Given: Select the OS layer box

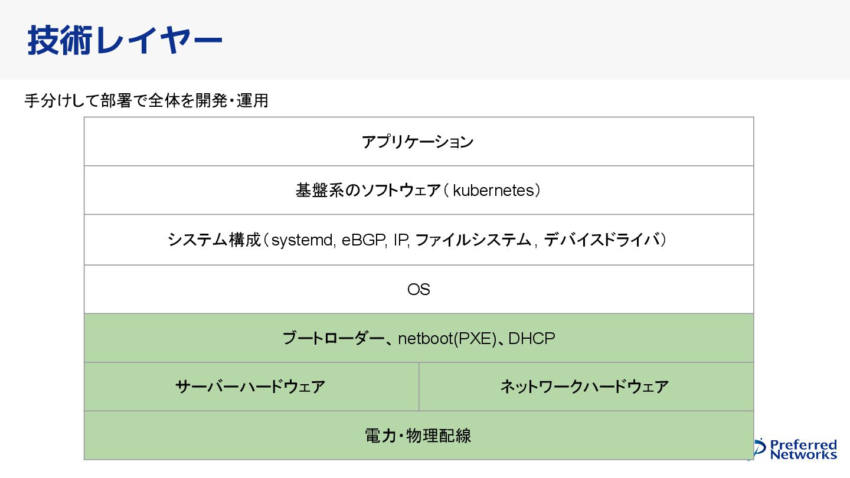Looking at the screenshot, I should tap(419, 289).
